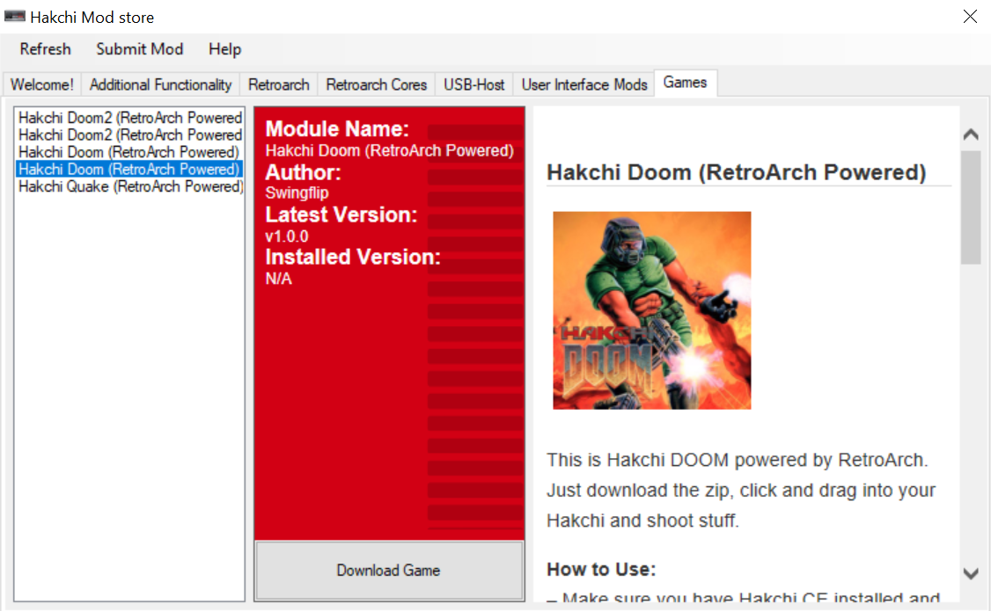Viewport: 991px width, 611px height.
Task: Click the 'Author:' label
Action: coord(304,172)
